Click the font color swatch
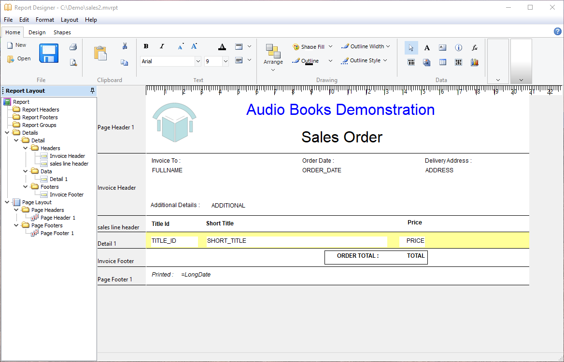564x362 pixels. click(x=222, y=47)
